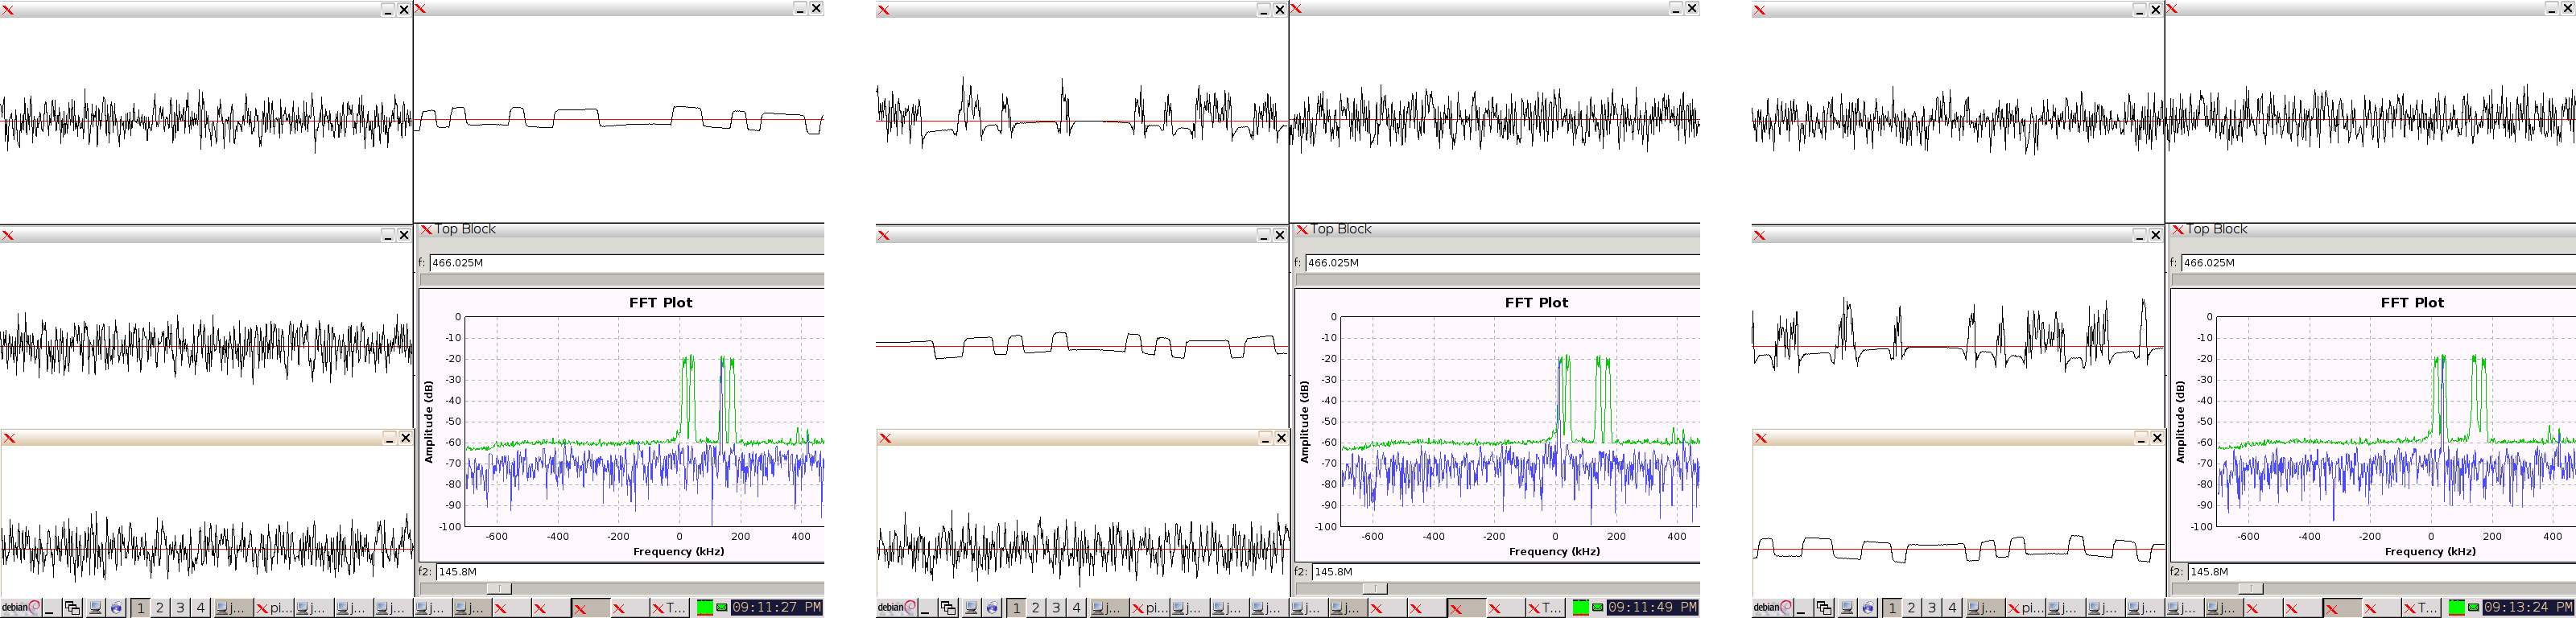Switch to workspace 2 in leftmost taskbar
The height and width of the screenshot is (618, 2576).
(159, 607)
